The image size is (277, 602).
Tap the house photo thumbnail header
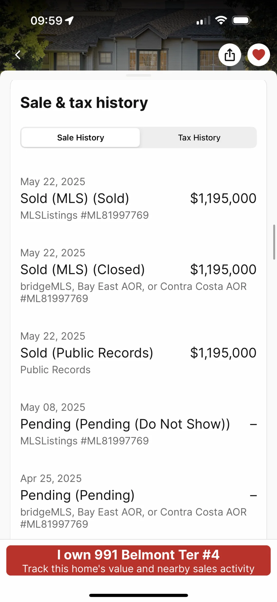138,35
